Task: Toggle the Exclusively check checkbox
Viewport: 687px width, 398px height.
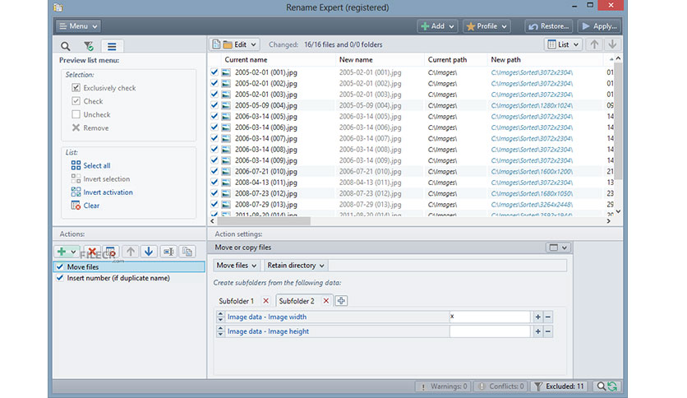Action: click(76, 88)
